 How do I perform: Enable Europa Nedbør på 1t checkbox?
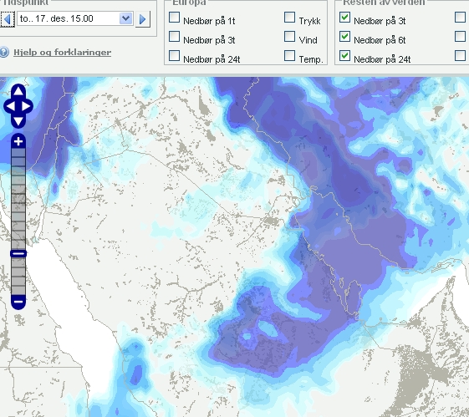point(174,18)
